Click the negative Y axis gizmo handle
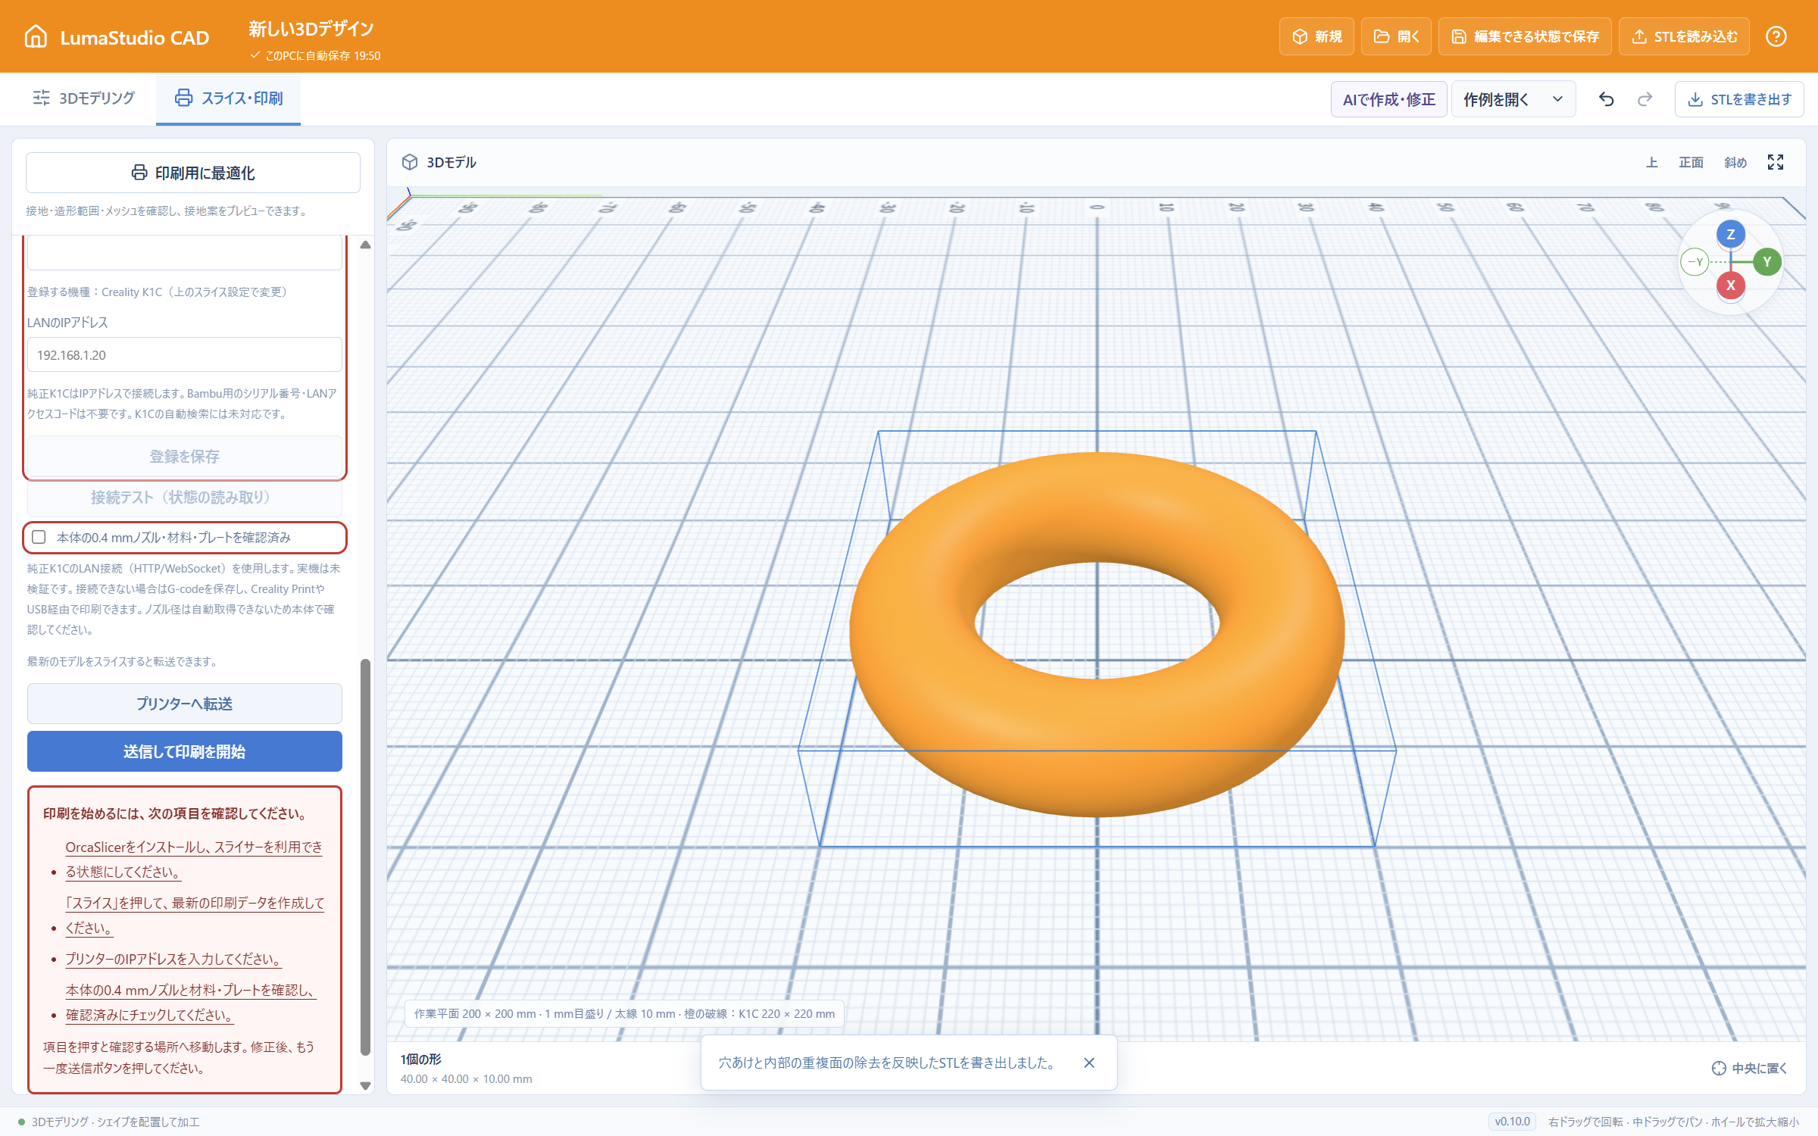1818x1136 pixels. coord(1695,262)
